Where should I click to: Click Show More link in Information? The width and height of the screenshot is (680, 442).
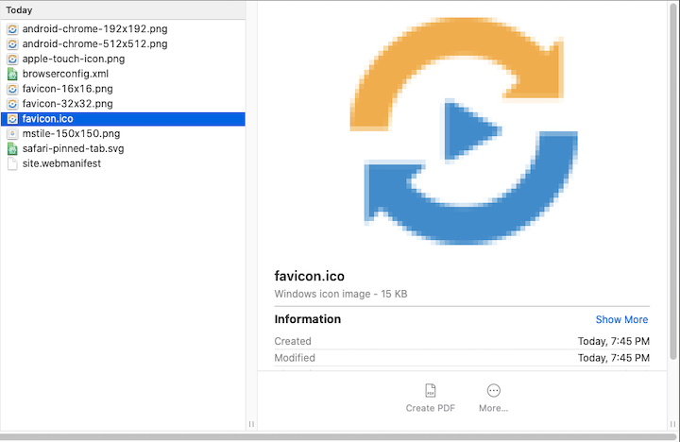click(621, 319)
